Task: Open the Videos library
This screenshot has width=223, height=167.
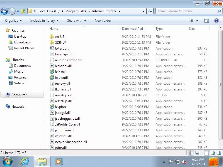Action: (16, 83)
